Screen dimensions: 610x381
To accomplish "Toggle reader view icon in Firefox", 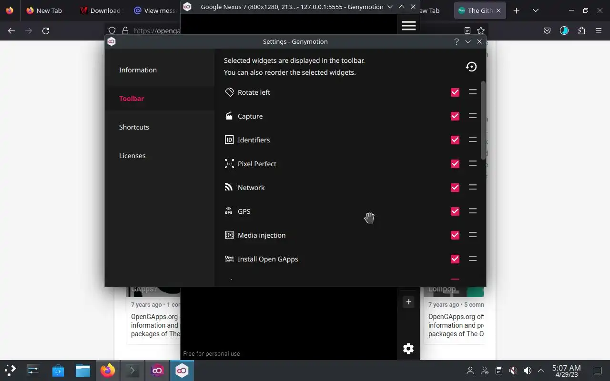I will pyautogui.click(x=468, y=30).
